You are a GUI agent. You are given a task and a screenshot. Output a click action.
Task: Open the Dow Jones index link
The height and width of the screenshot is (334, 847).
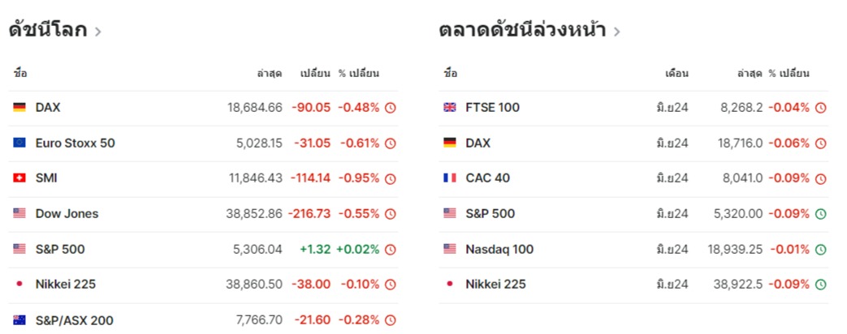click(67, 214)
